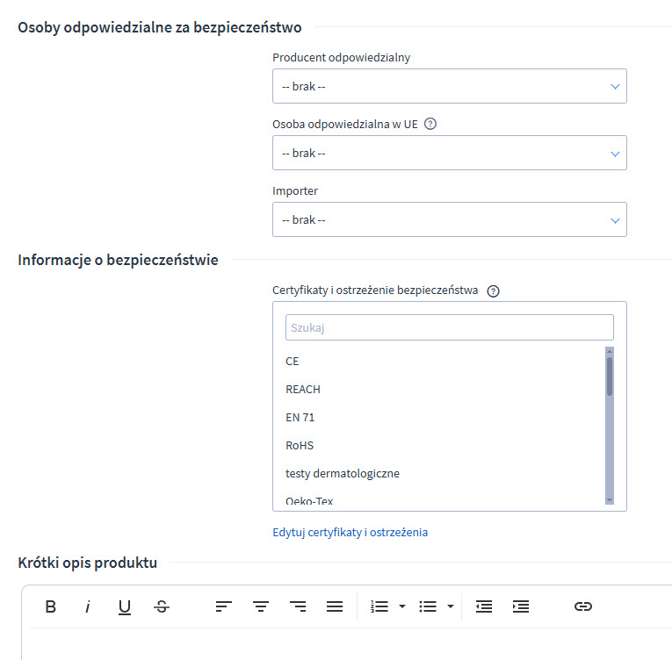Center align text in product description
The width and height of the screenshot is (672, 660).
[261, 606]
